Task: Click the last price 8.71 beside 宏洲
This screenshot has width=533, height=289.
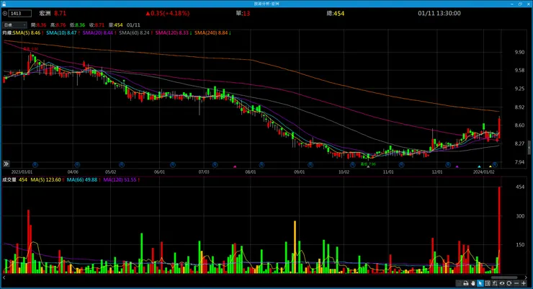Action: point(61,13)
